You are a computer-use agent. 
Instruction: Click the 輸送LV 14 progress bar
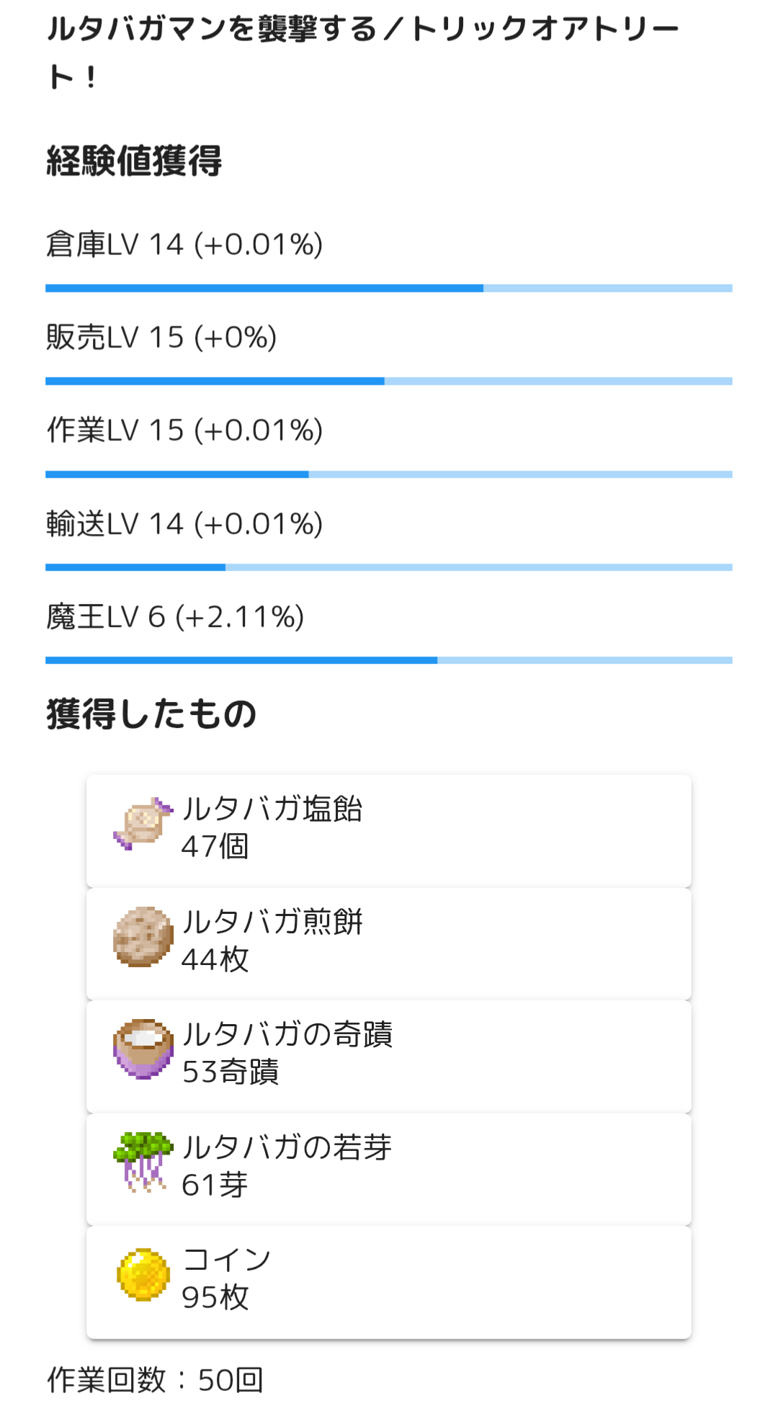pos(389,567)
